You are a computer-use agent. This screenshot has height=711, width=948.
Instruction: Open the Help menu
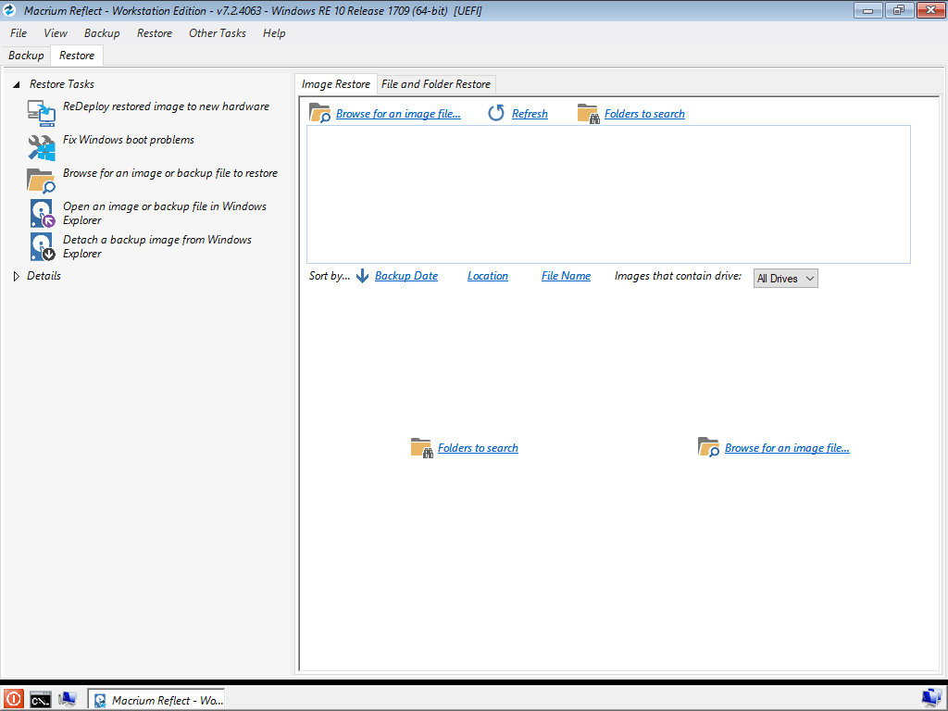(274, 33)
